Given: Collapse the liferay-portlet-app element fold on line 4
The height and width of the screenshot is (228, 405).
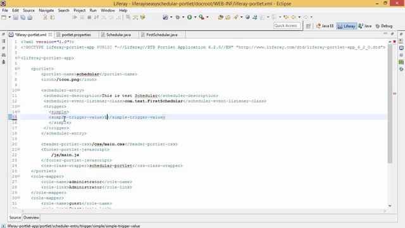Looking at the screenshot, I should pos(19,58).
